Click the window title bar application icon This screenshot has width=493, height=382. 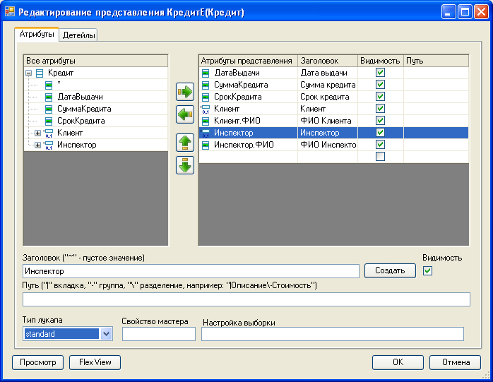(10, 11)
